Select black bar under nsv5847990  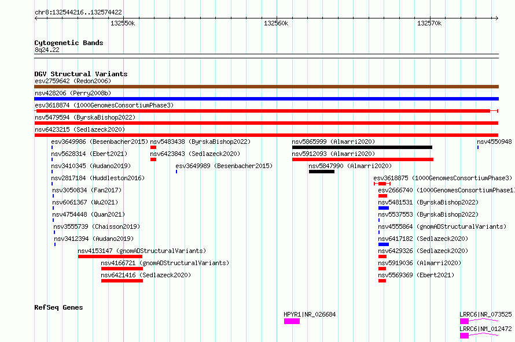[322, 172]
